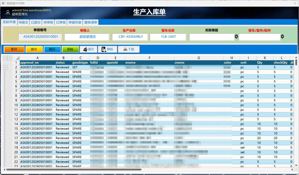This screenshot has width=299, height=175.
Task: Click the 整车仓库 field FLB-UNIT
Action: tap(168, 37)
